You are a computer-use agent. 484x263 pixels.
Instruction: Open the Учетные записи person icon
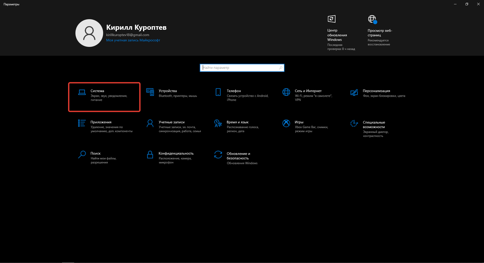tap(150, 123)
